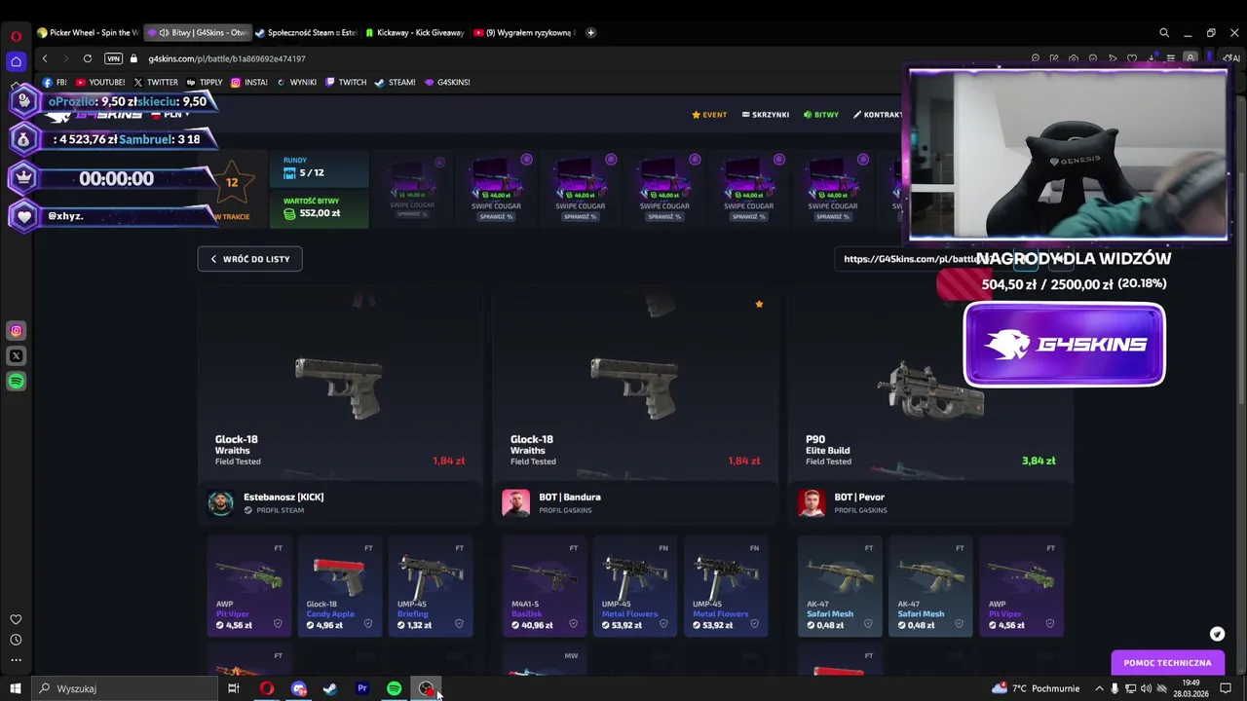
Task: Click WRÓĆ DO LISTY button
Action: [250, 259]
